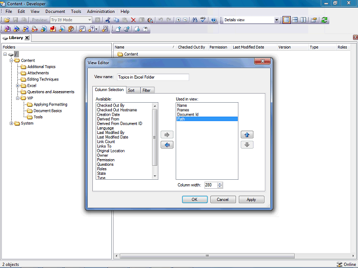Open the Administration menu
Viewport: 358px width, 268px height.
[101, 11]
